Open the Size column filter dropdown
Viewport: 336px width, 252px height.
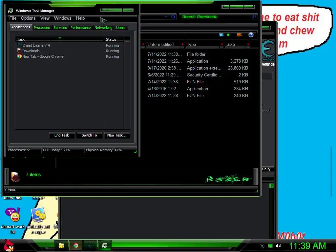click(x=248, y=45)
